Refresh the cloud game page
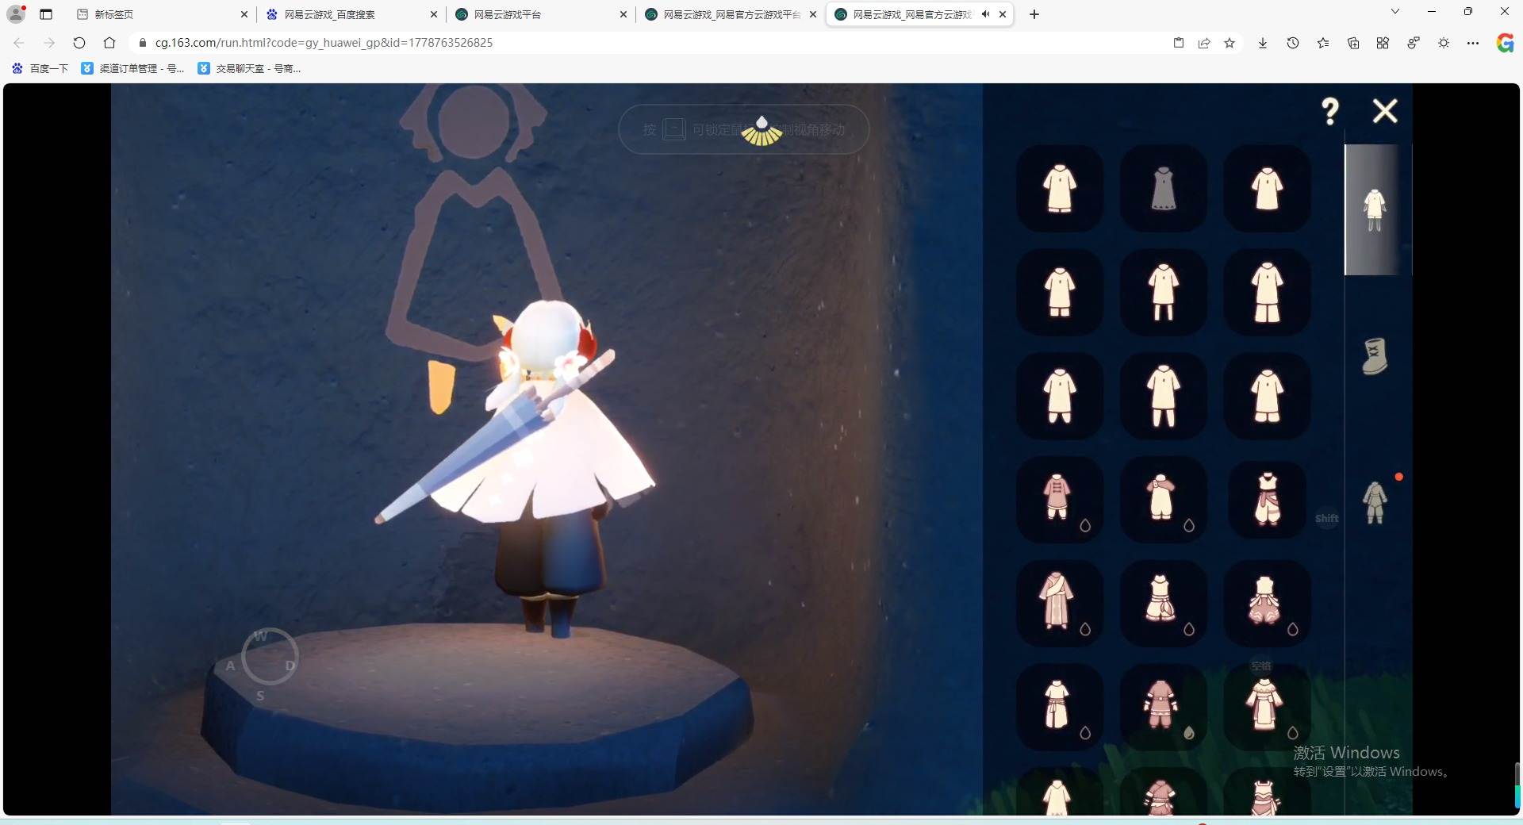This screenshot has width=1523, height=825. (x=79, y=43)
